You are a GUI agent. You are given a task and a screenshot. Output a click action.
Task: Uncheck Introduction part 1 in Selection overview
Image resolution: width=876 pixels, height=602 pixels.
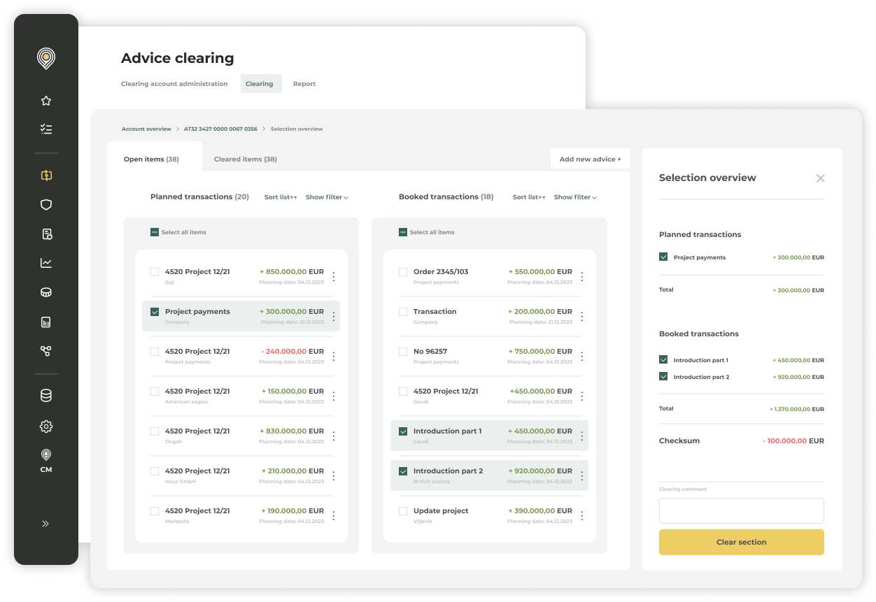tap(663, 359)
